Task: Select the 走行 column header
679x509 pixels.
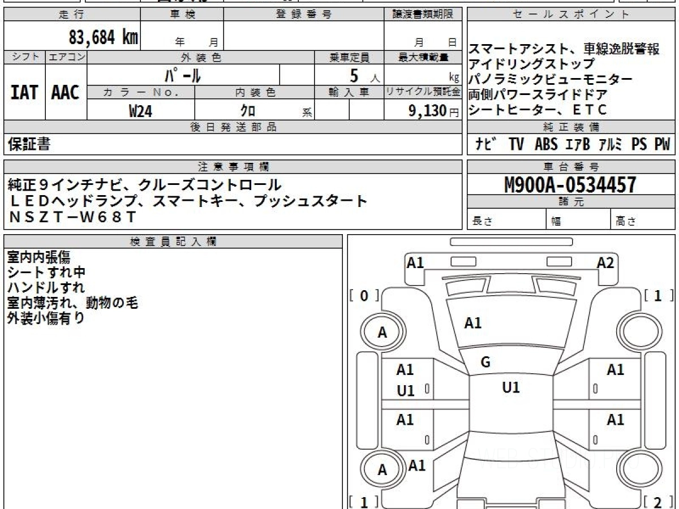Action: point(72,15)
